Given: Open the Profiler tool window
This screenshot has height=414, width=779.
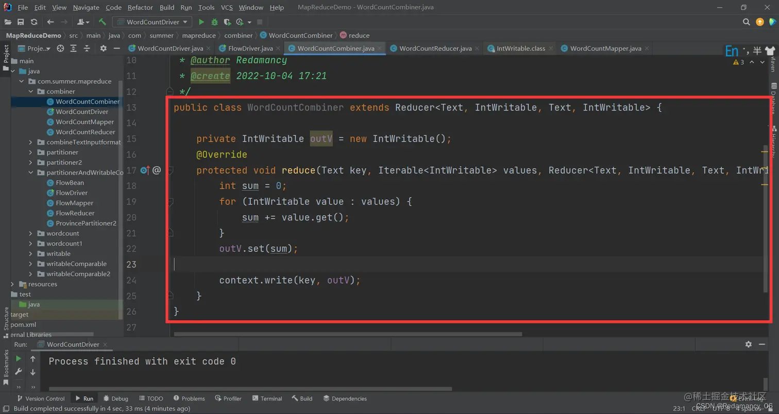Looking at the screenshot, I should pos(228,399).
